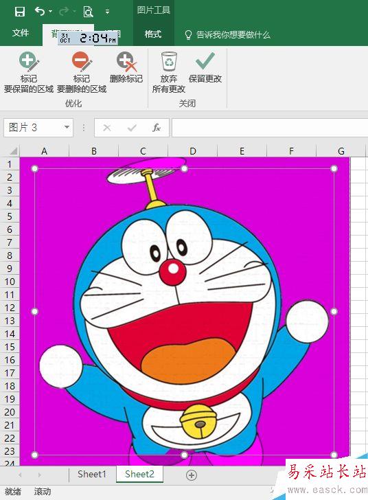
Task: Add a new sheet with plus button
Action: [192, 475]
